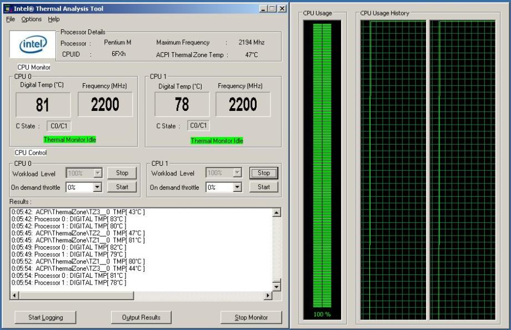The height and width of the screenshot is (330, 511).
Task: Open the Help menu
Action: pos(53,19)
